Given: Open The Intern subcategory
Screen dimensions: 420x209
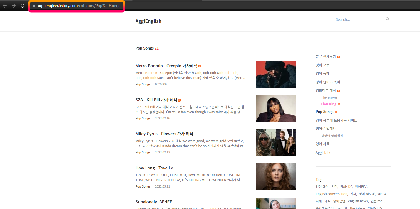Looking at the screenshot, I should (x=329, y=98).
